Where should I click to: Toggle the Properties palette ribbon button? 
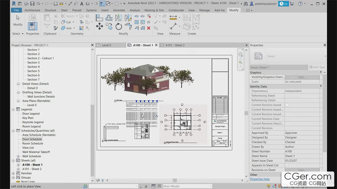point(33,26)
